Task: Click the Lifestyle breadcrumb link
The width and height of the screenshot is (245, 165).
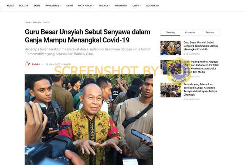Action: coord(37,22)
